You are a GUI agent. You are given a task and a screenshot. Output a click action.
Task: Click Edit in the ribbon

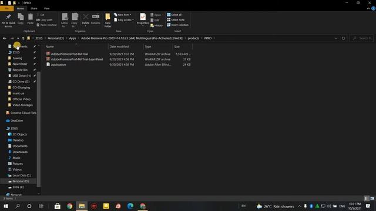155,20
